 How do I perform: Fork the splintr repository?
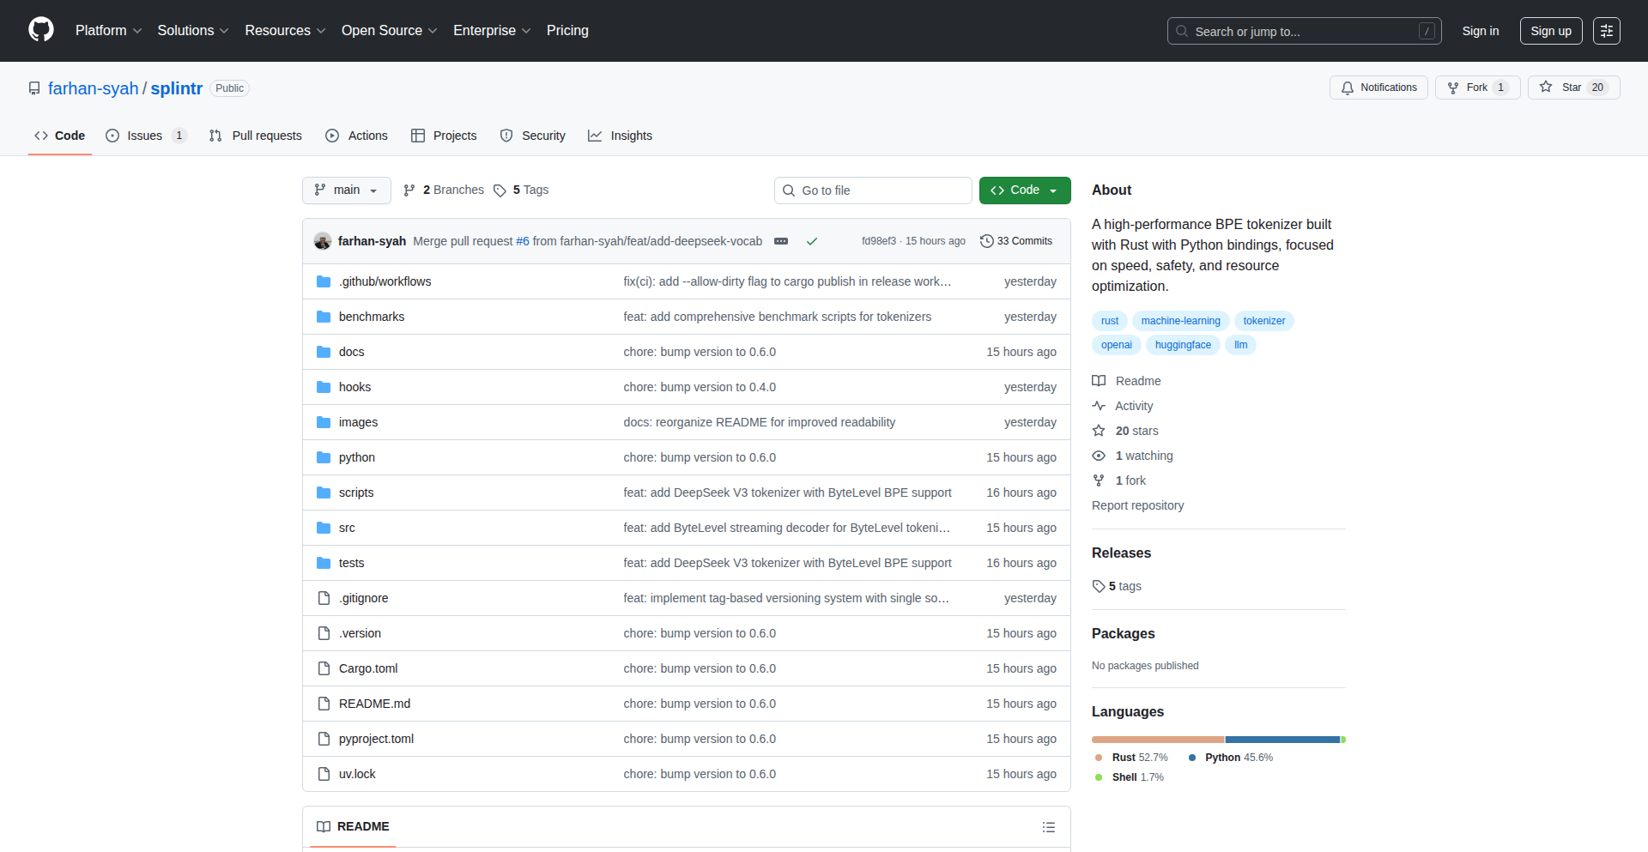(1476, 88)
